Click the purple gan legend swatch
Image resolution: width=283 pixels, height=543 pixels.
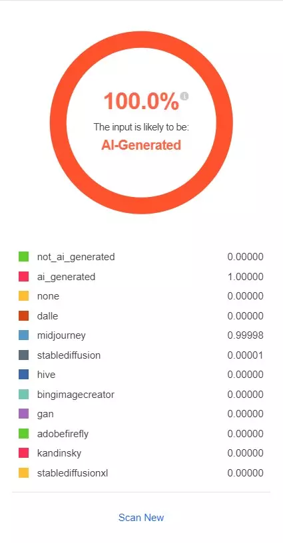point(23,413)
